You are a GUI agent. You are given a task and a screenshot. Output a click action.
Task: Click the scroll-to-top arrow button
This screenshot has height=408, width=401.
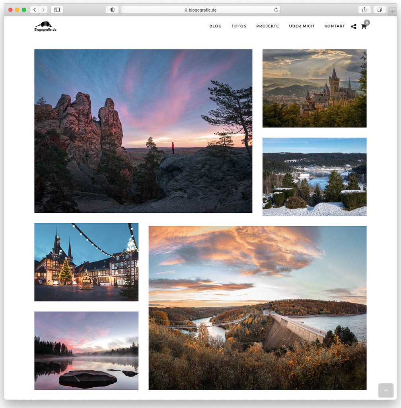pos(385,390)
